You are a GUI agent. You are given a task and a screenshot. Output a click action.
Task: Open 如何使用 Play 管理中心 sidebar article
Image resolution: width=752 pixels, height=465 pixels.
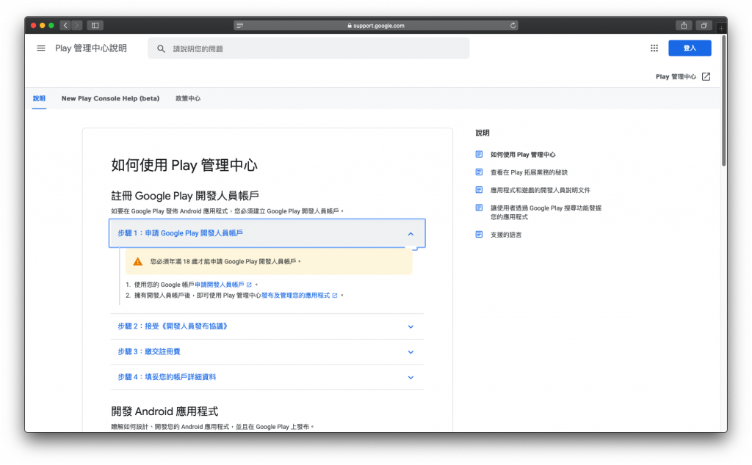click(x=523, y=155)
